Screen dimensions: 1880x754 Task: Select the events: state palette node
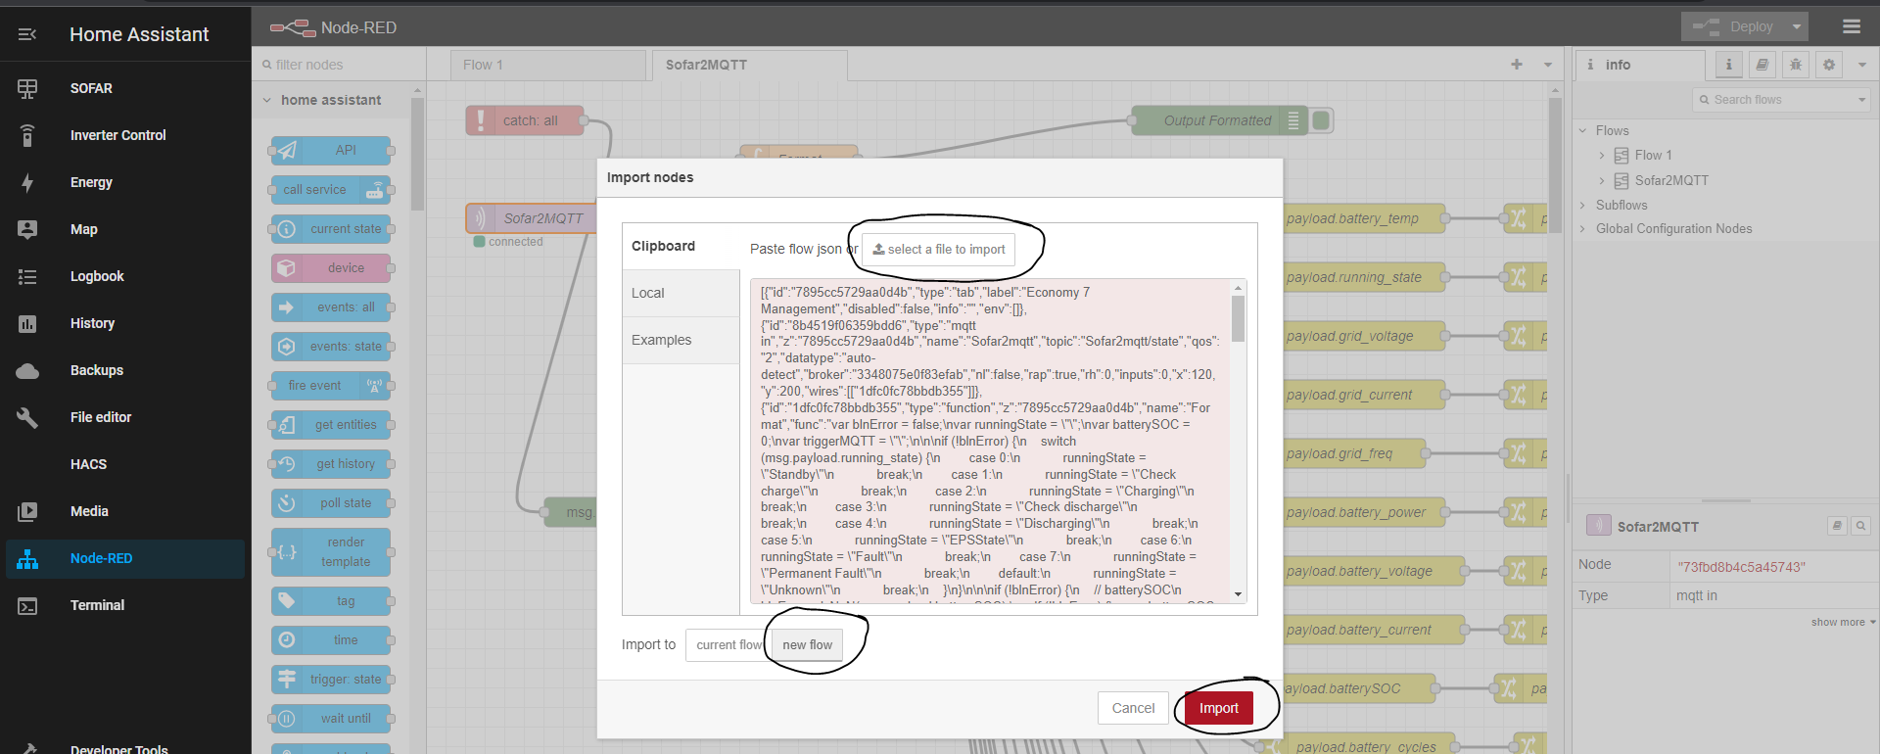[331, 346]
